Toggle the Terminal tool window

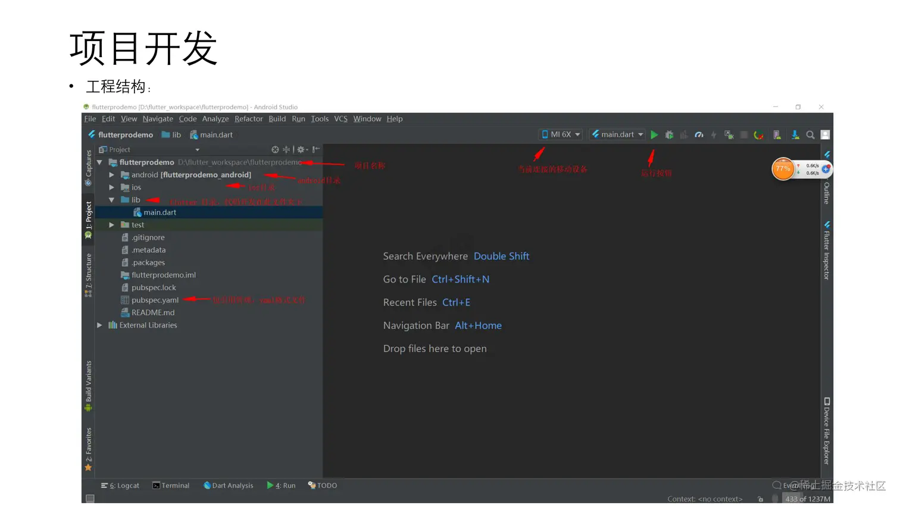click(171, 485)
